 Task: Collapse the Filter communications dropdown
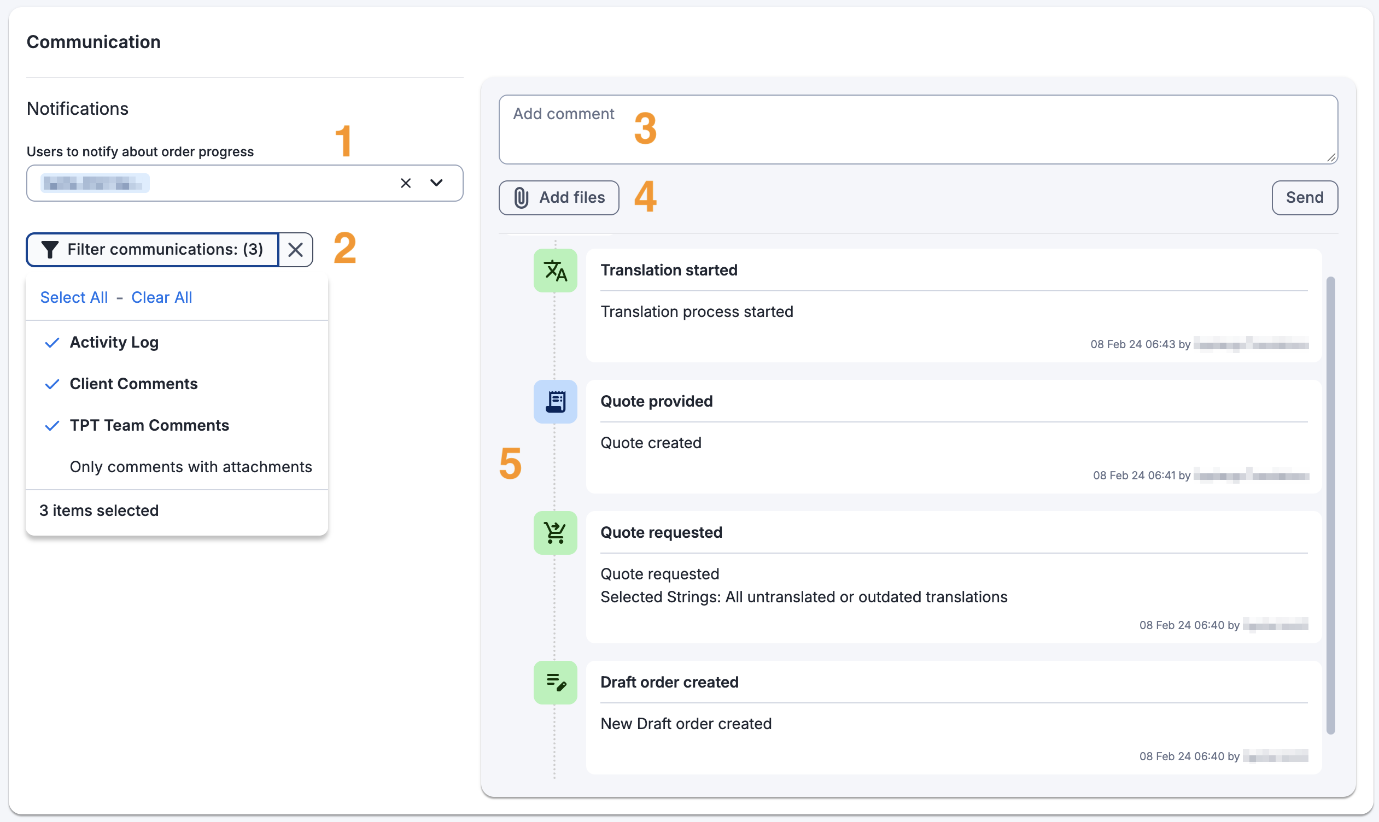(153, 250)
